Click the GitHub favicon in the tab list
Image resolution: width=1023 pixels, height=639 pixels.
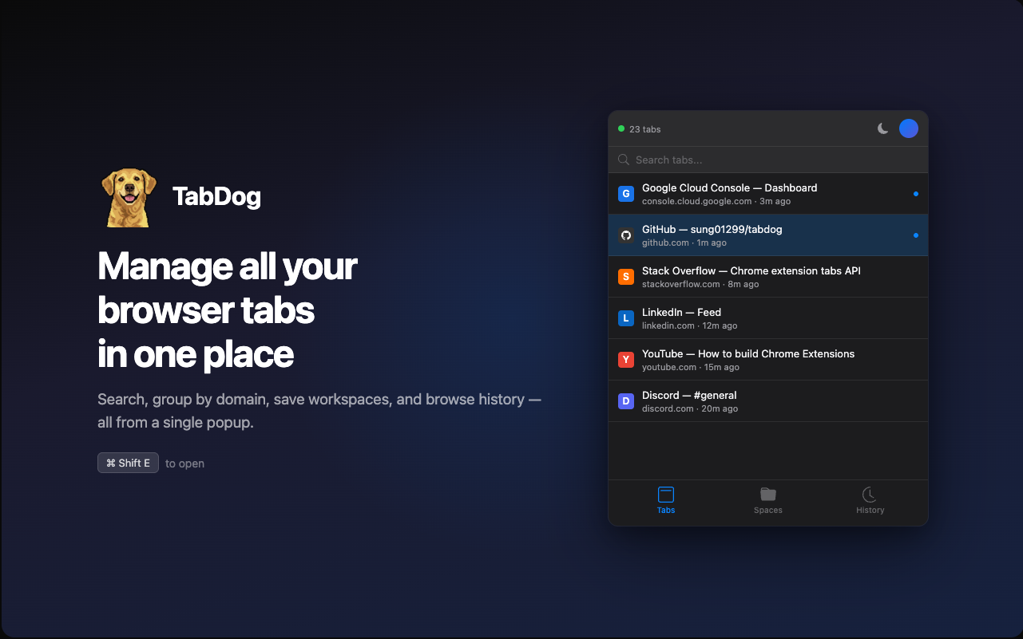point(625,235)
